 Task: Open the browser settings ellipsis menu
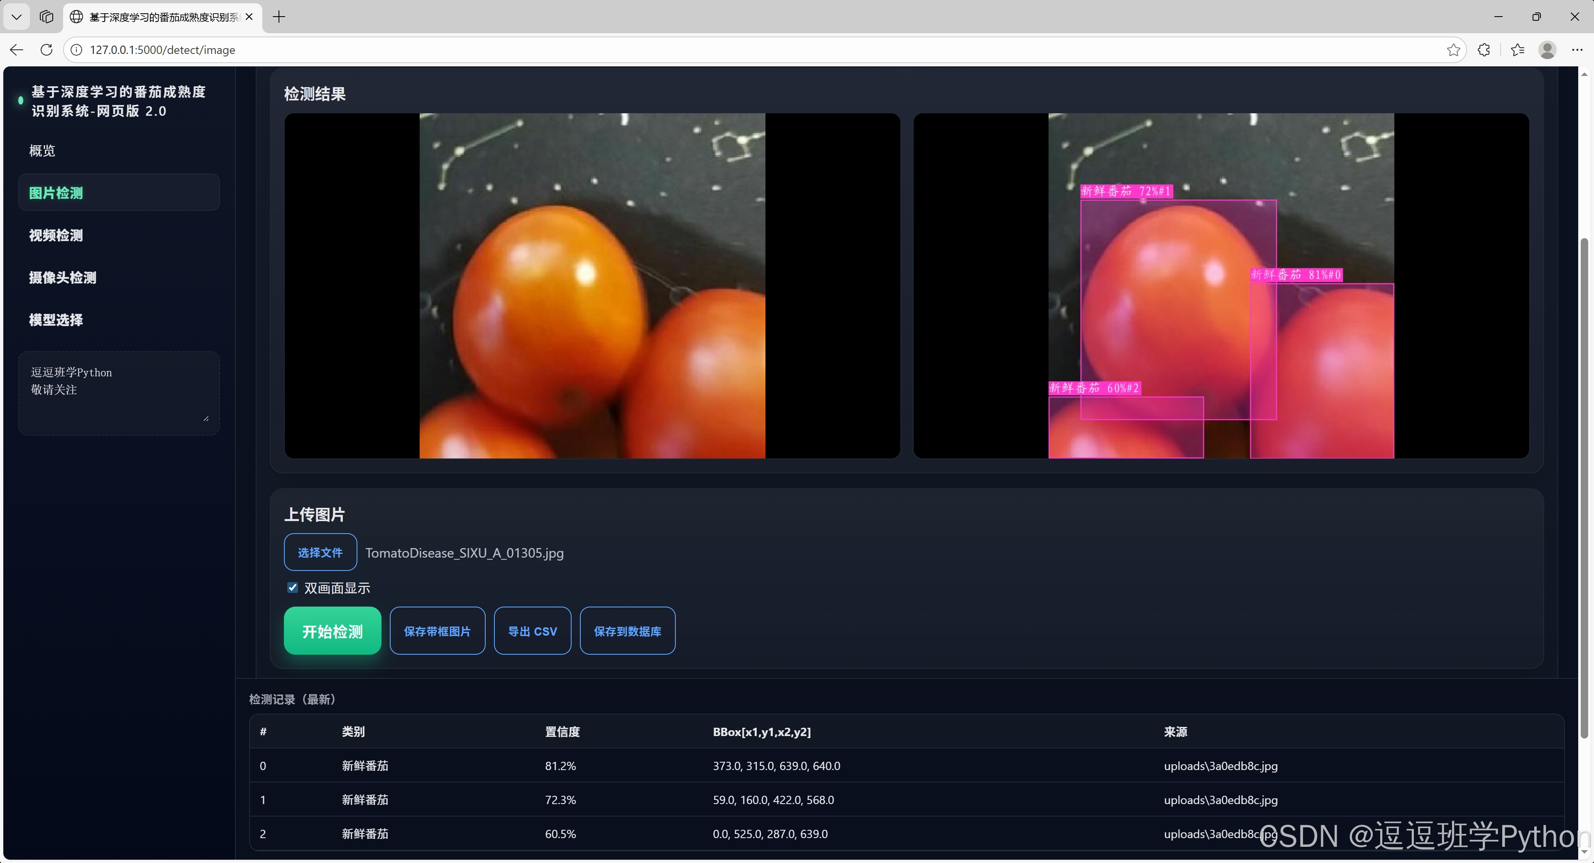coord(1577,49)
